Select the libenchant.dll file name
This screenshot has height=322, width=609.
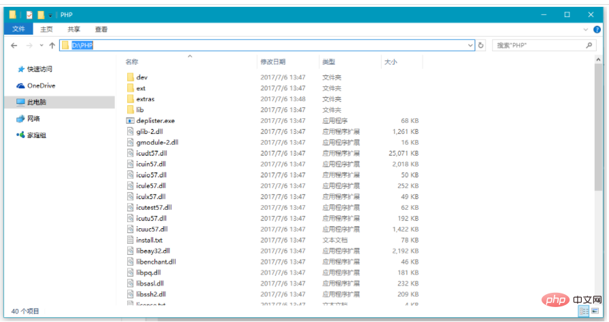(x=156, y=262)
